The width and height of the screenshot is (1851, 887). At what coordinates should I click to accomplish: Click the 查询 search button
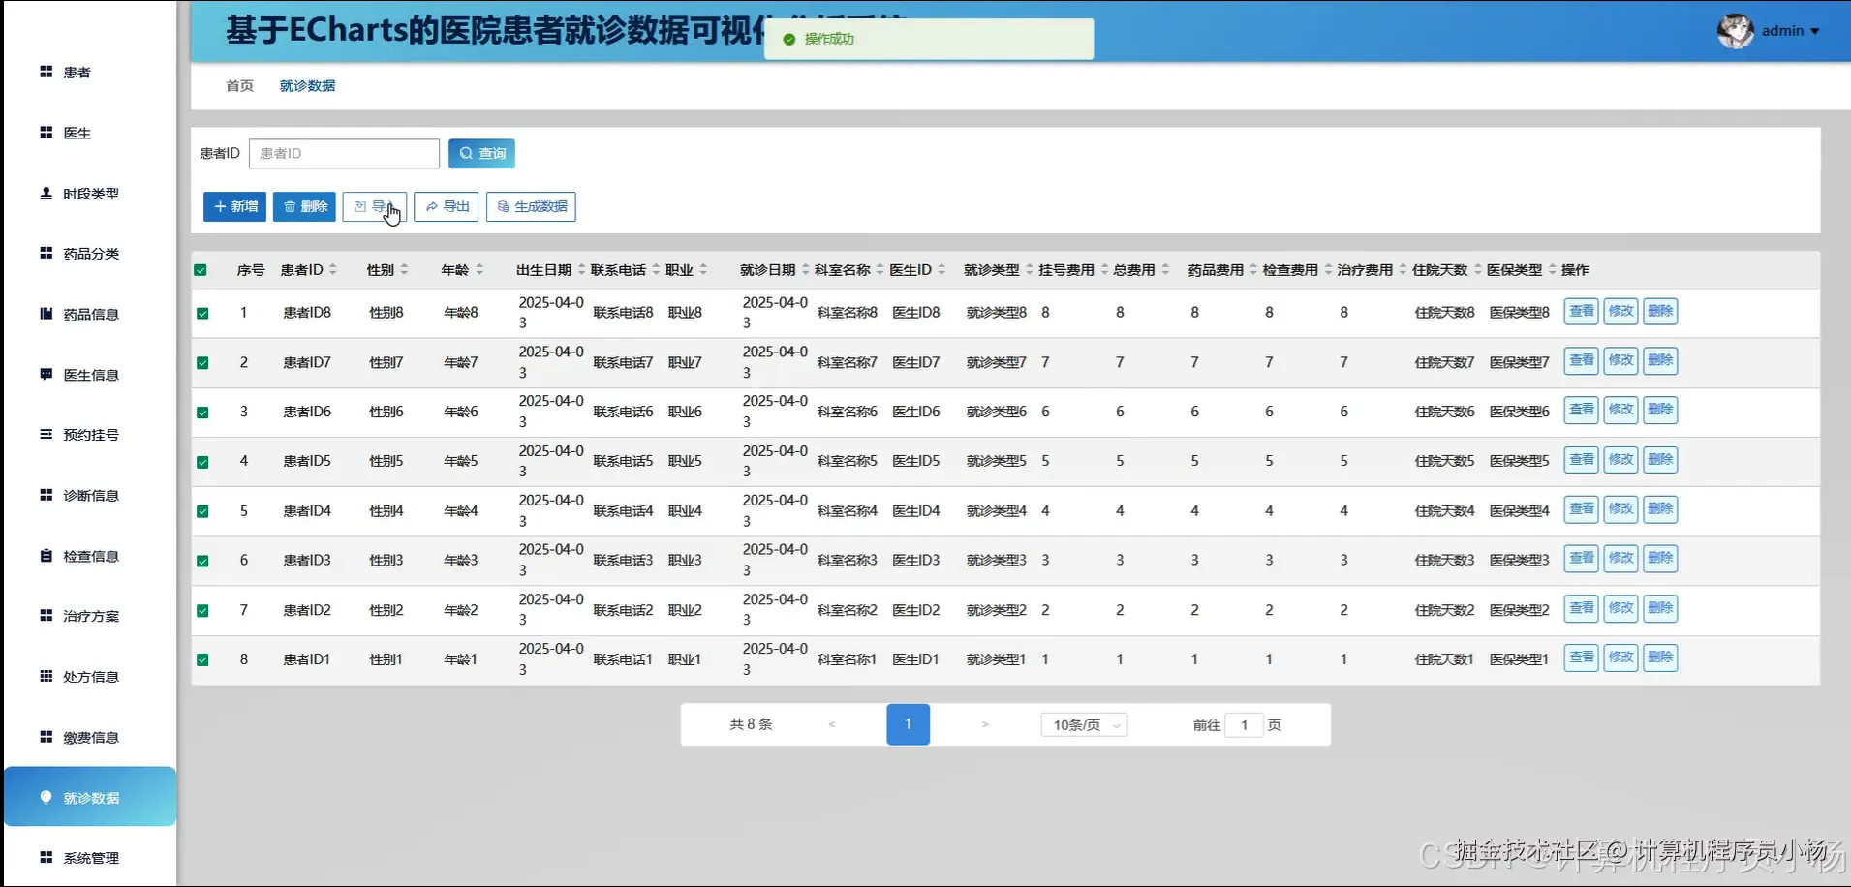coord(481,153)
